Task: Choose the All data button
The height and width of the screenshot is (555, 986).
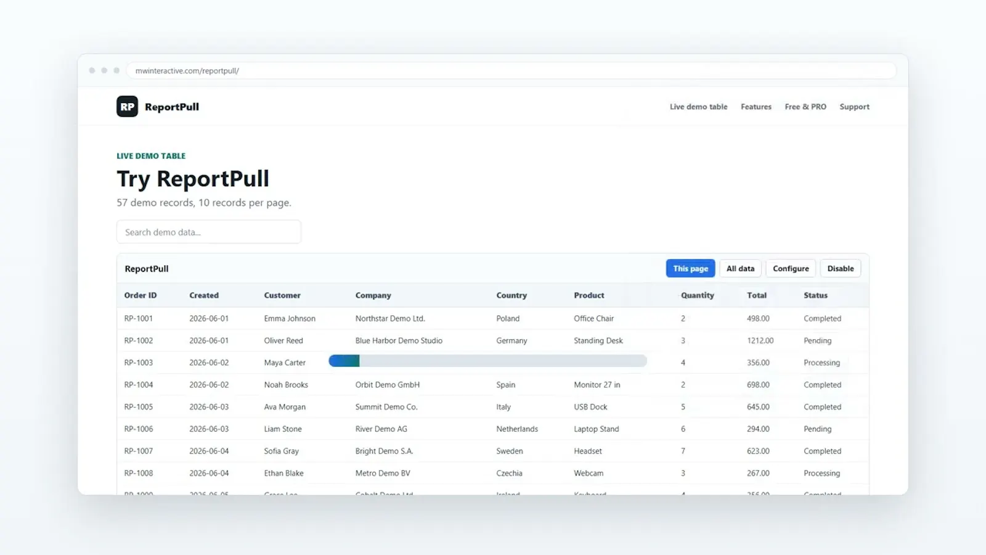Action: [x=740, y=268]
